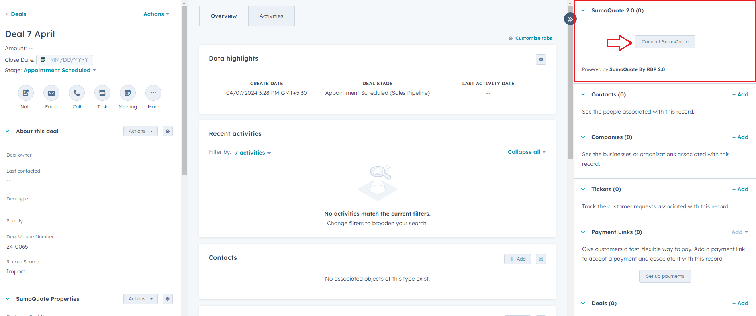The height and width of the screenshot is (316, 756).
Task: Open settings gear for SumoQuote Properties
Action: (168, 299)
